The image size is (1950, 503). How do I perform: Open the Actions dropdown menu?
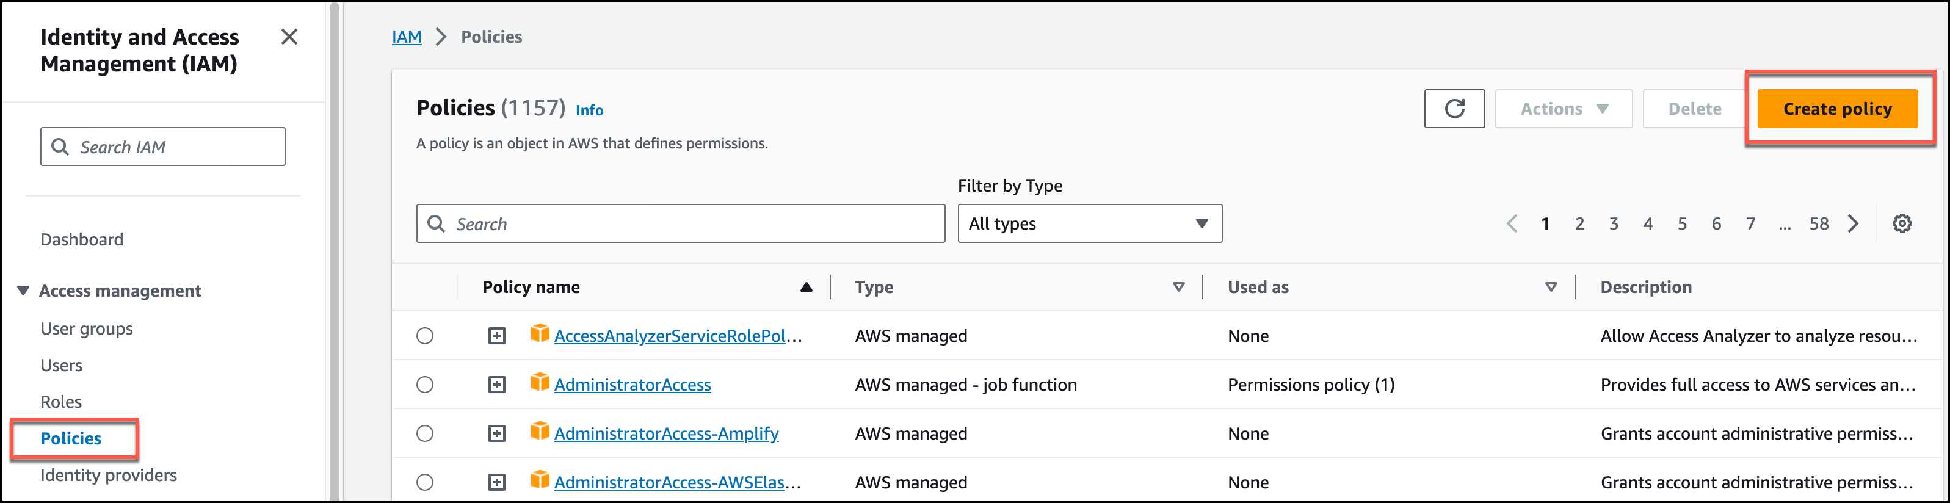tap(1563, 109)
